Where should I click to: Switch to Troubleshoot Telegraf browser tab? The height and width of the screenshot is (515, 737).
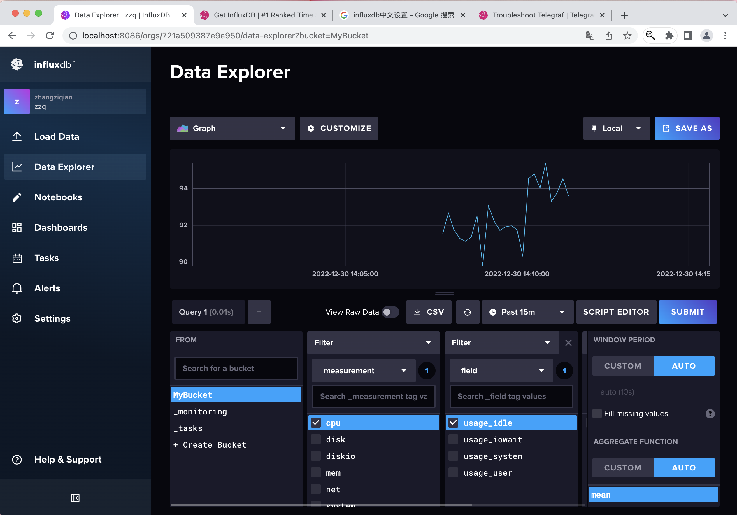click(542, 15)
